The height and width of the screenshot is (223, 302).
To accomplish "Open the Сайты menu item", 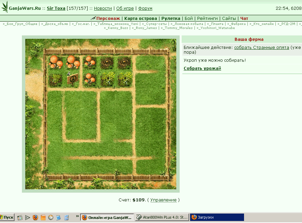I will click(x=229, y=19).
